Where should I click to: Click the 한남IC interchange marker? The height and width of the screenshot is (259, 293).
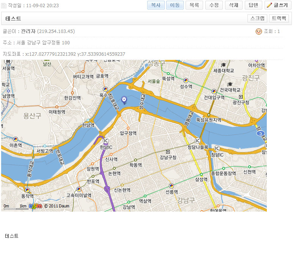coord(106,141)
